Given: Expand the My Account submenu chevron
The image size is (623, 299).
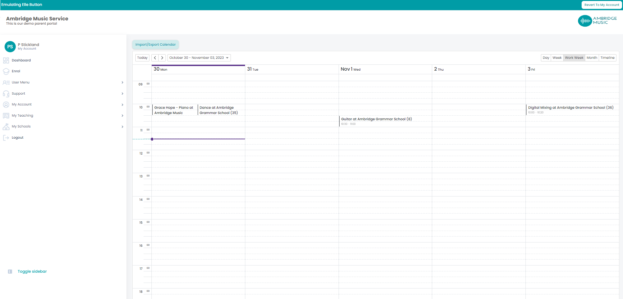Looking at the screenshot, I should coord(122,104).
